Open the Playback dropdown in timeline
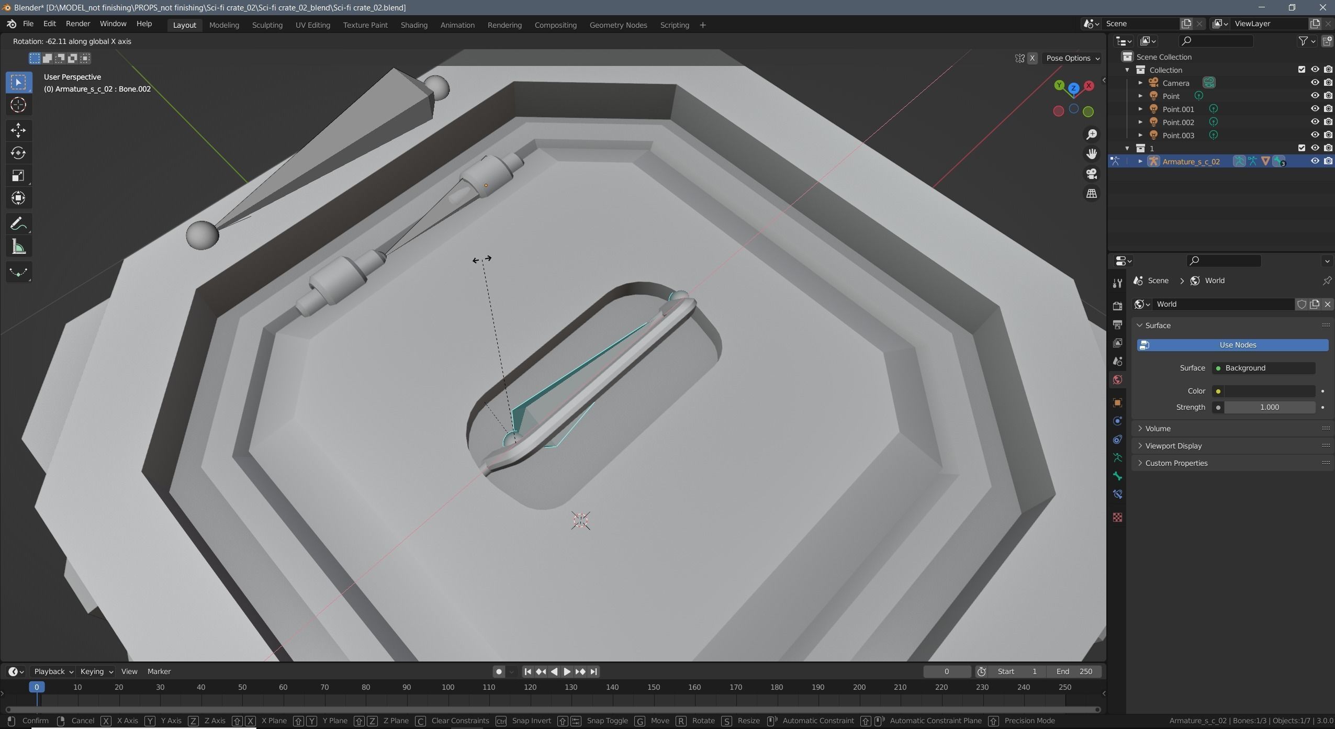The image size is (1335, 729). [53, 671]
